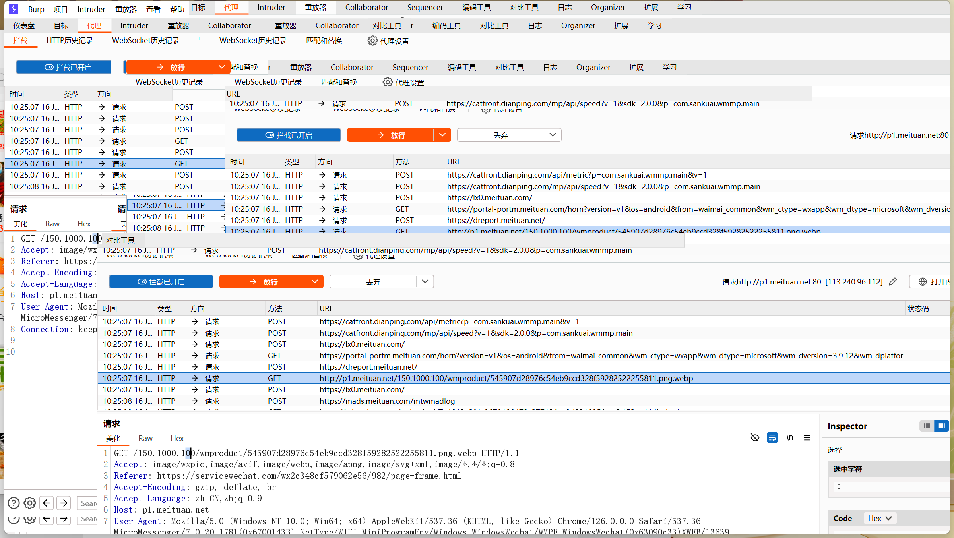Viewport: 954px width, 538px height.
Task: Click the fully visible back arrow button
Action: (x=47, y=503)
